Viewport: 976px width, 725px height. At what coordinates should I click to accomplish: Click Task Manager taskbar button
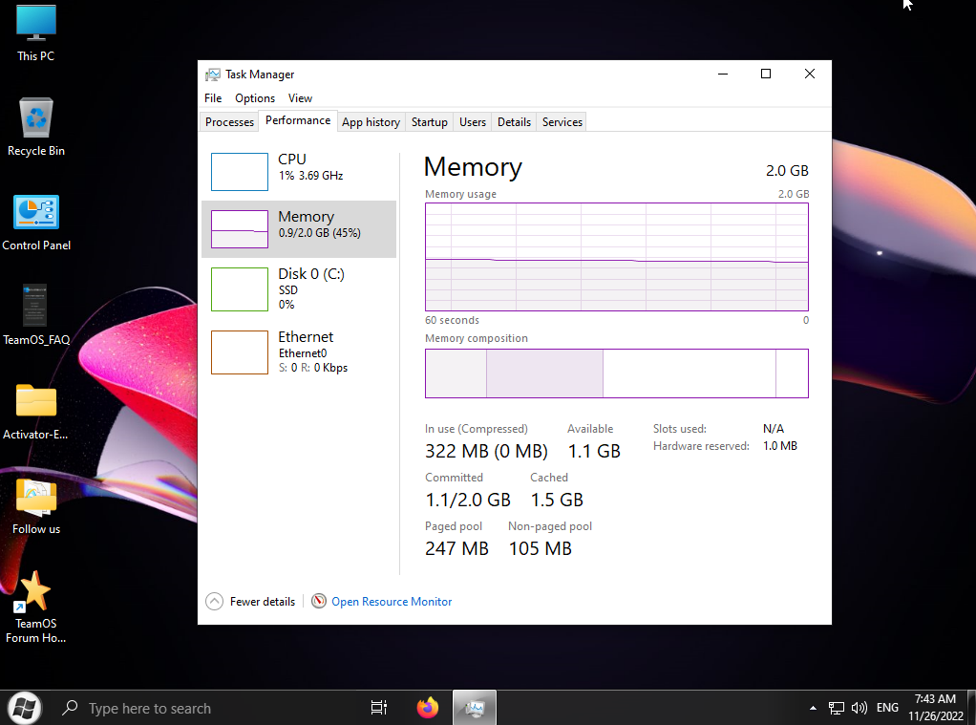475,708
